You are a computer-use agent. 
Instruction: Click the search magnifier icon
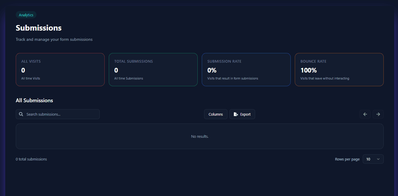[x=21, y=114]
